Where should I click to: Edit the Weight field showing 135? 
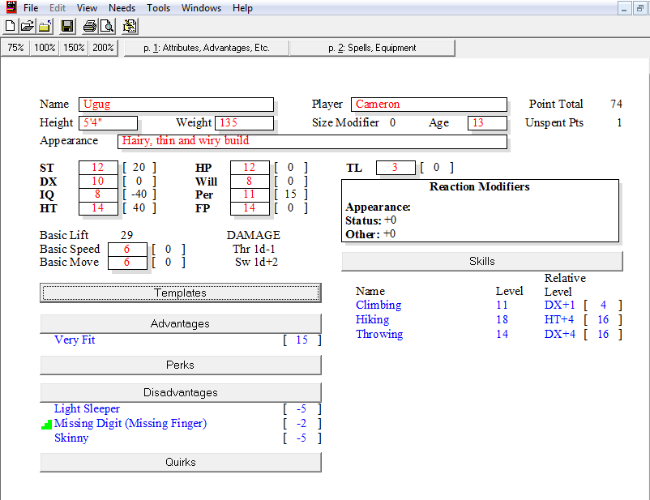(245, 122)
